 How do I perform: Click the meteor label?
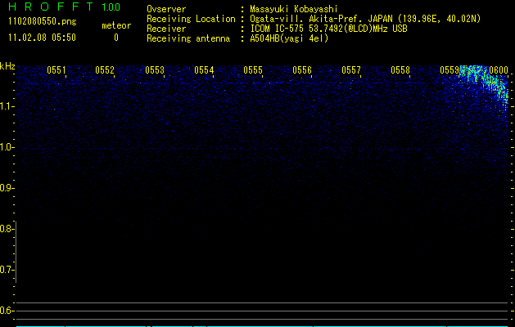[116, 25]
